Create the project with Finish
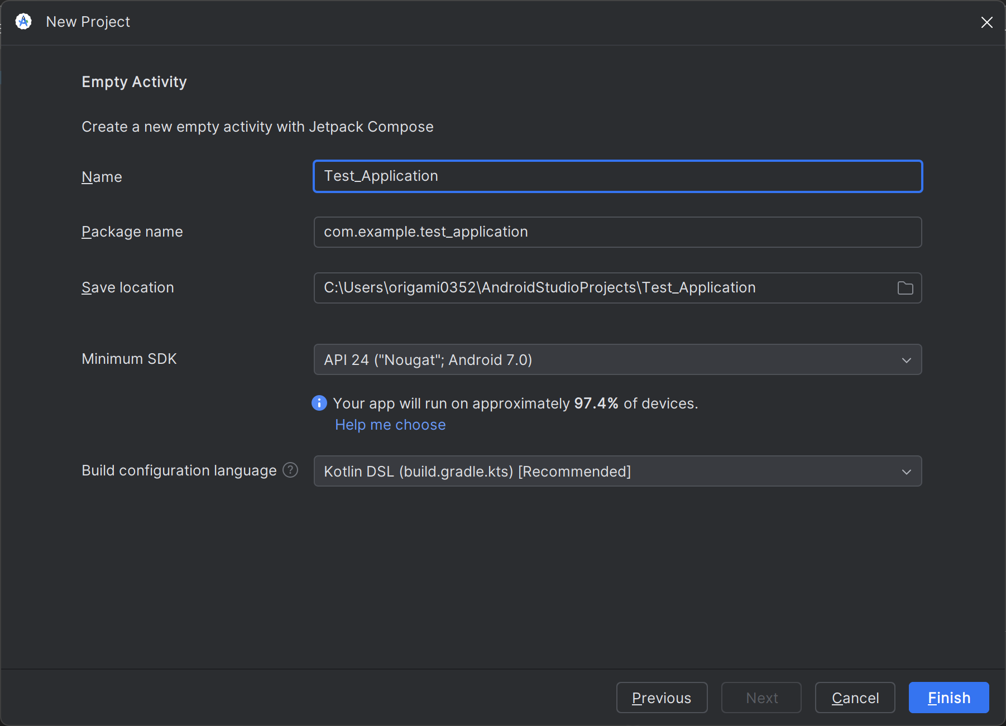1006x726 pixels. pyautogui.click(x=949, y=698)
